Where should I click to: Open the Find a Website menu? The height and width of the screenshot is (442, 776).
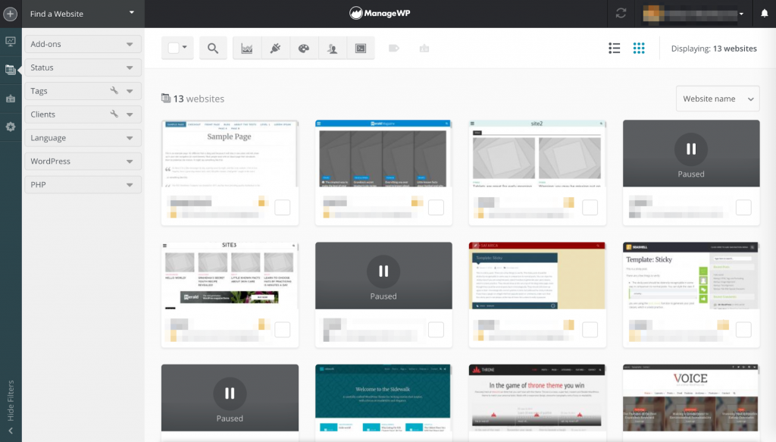pyautogui.click(x=83, y=14)
